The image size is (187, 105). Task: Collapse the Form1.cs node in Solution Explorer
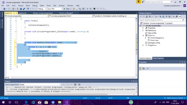point(143,35)
